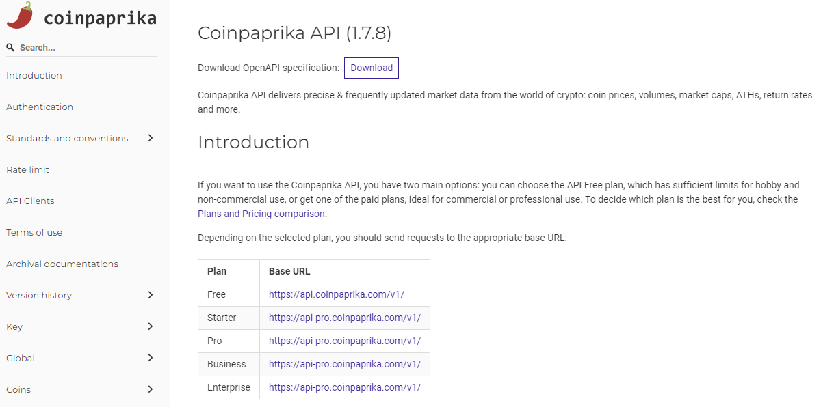Expand the Standards and conventions chevron

151,138
